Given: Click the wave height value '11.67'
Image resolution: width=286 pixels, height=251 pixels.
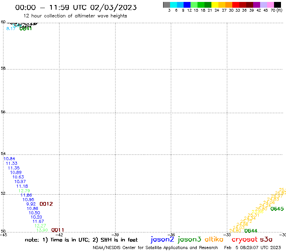Looking at the screenshot, I should coord(38,222).
